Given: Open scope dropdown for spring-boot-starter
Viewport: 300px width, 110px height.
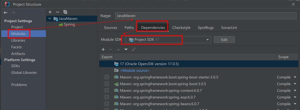Looking at the screenshot, I should 295,77.
